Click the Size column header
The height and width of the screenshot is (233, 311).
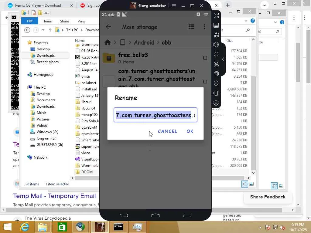coord(230,41)
